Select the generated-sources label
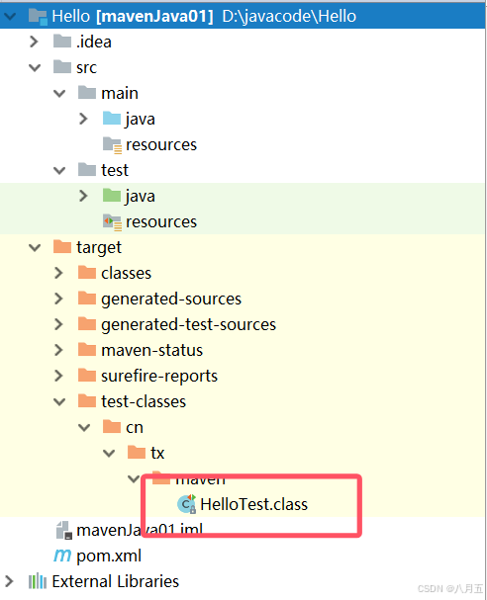Screen dimensions: 487x600 pos(171,300)
